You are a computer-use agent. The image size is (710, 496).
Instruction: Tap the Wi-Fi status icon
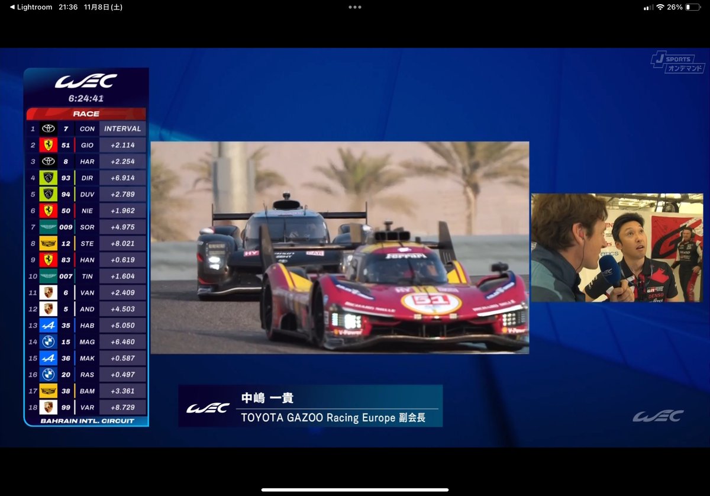(660, 7)
